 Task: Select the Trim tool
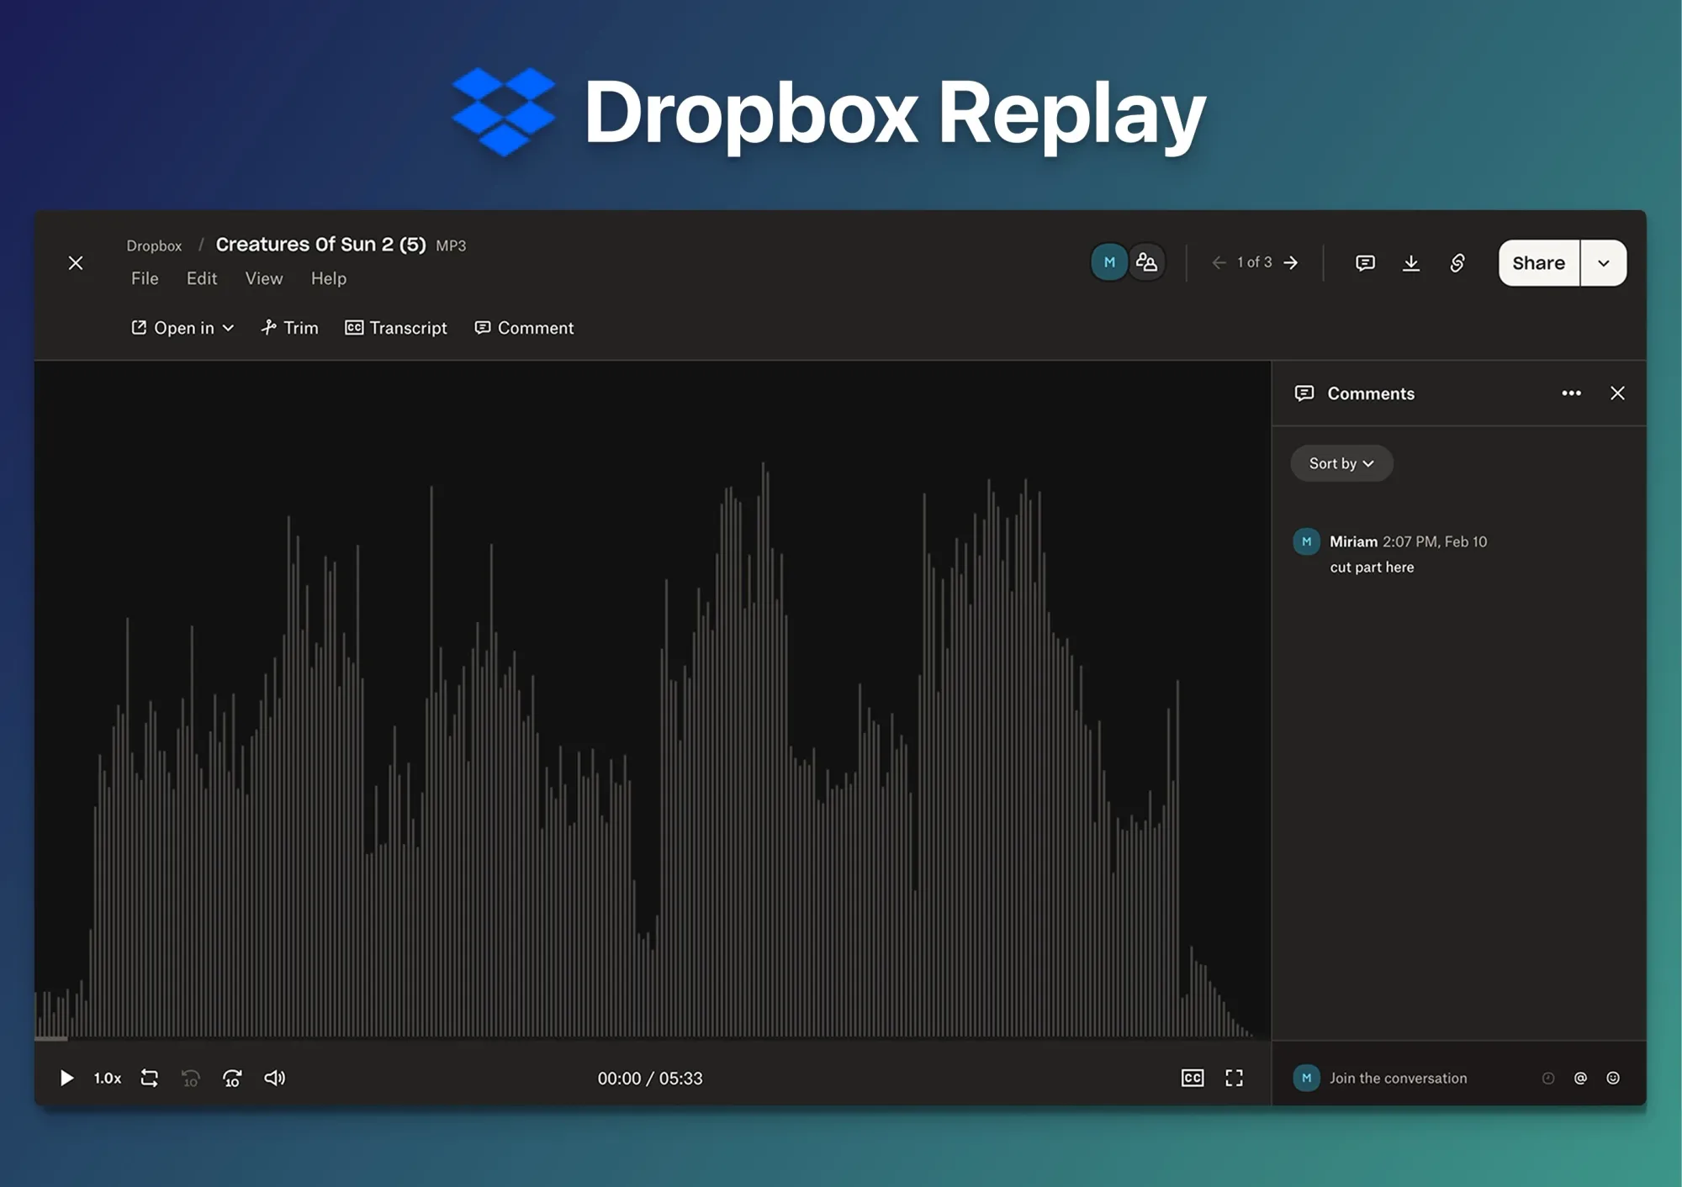coord(289,328)
